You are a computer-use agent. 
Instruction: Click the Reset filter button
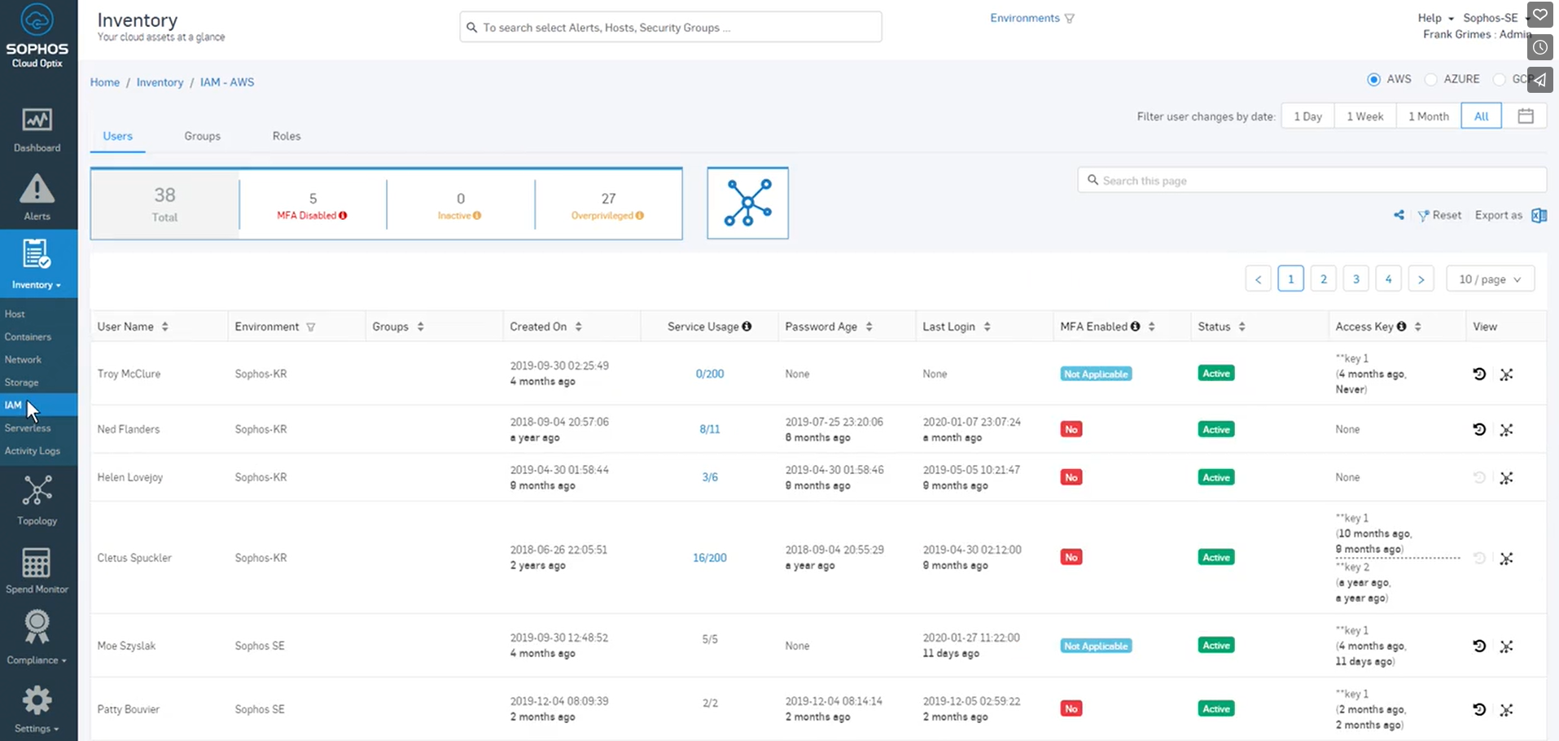tap(1439, 215)
